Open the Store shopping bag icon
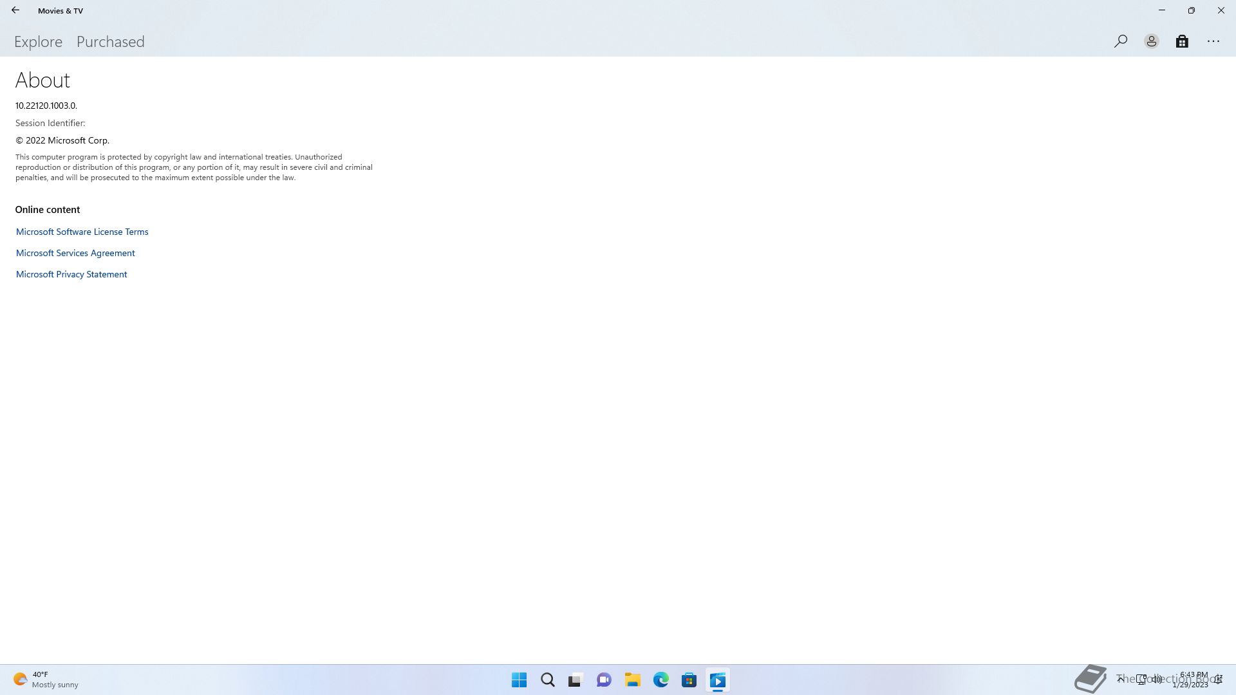This screenshot has width=1236, height=695. pos(1182,41)
